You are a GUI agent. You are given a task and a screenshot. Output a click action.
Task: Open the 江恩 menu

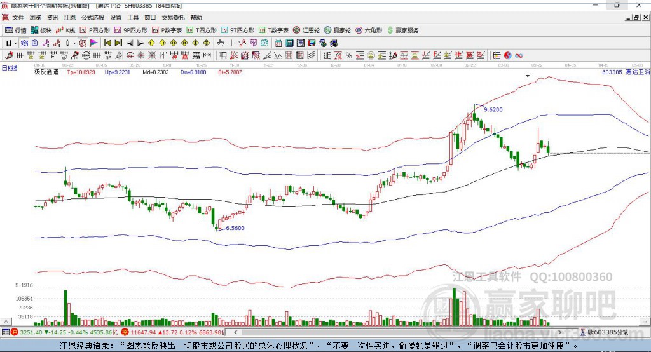pos(70,17)
